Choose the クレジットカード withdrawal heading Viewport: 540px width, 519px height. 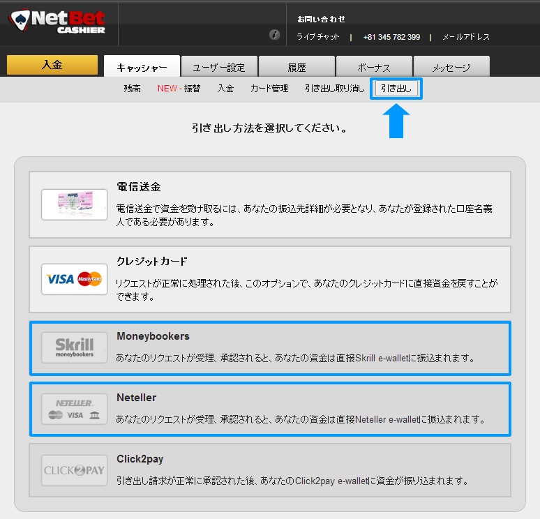[x=152, y=262]
